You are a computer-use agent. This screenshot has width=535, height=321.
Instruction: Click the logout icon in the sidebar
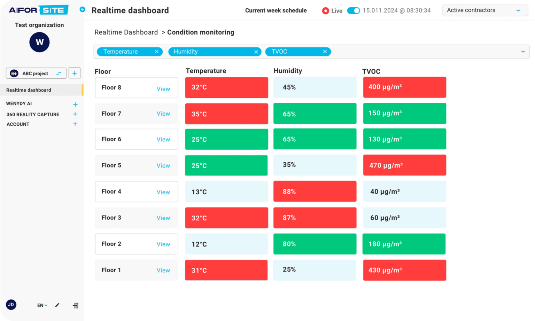76,305
